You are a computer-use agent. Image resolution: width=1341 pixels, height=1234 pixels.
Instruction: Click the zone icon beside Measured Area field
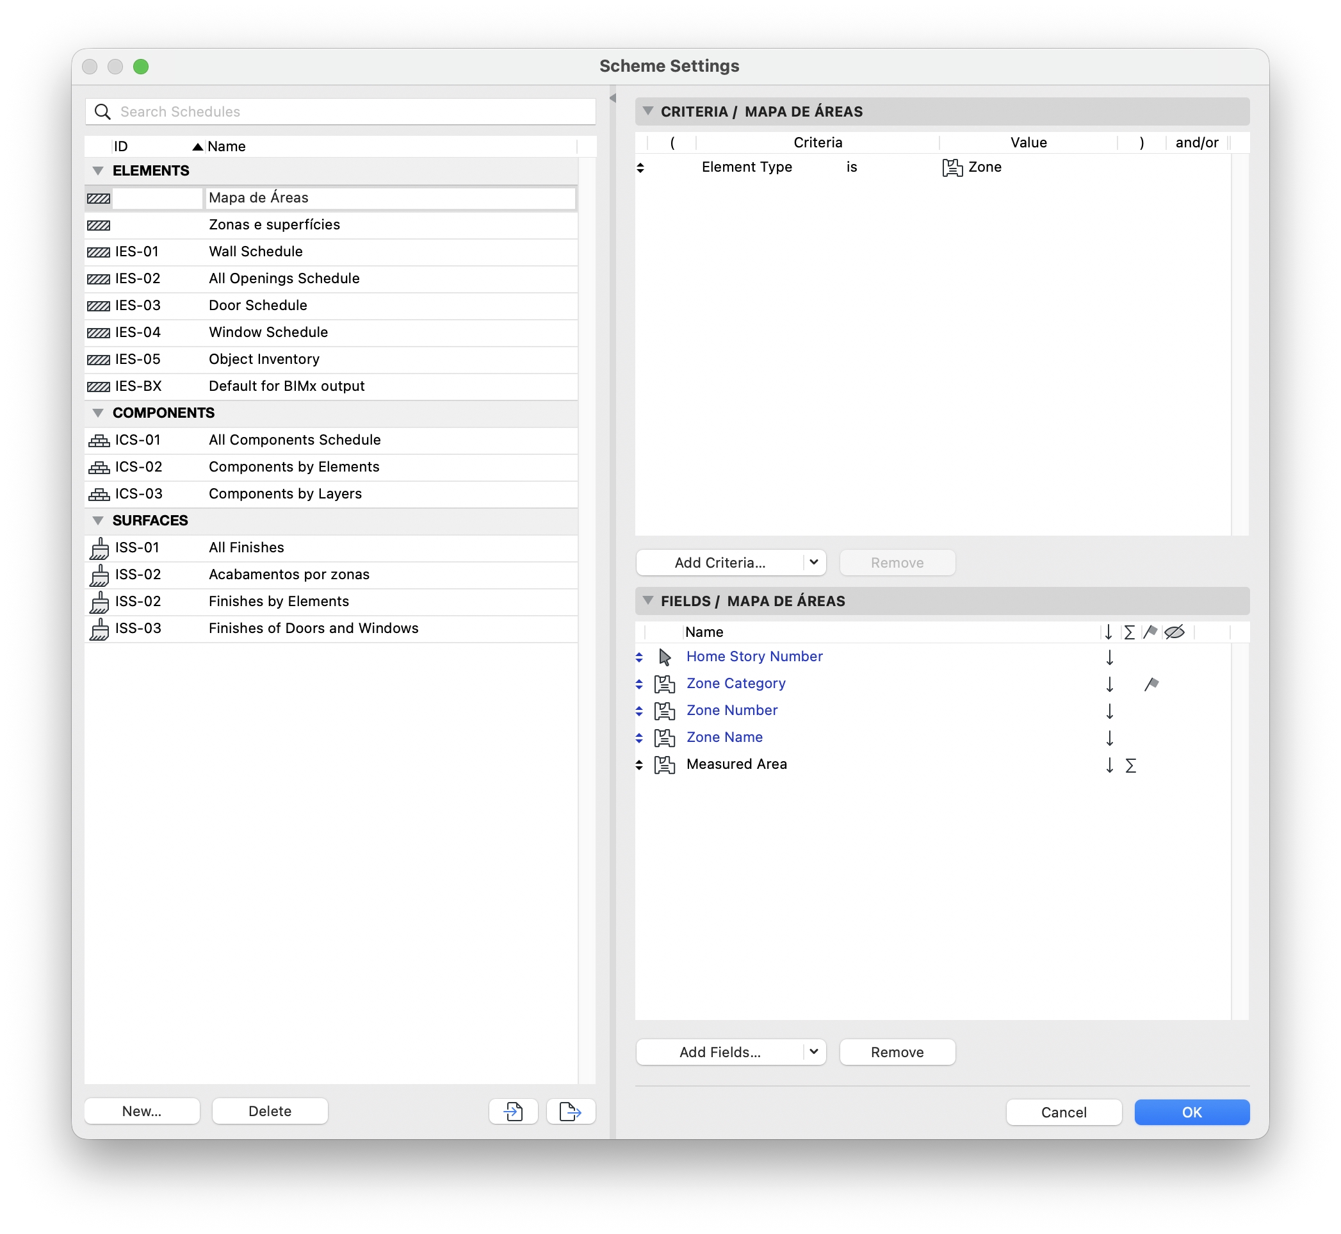pyautogui.click(x=664, y=764)
